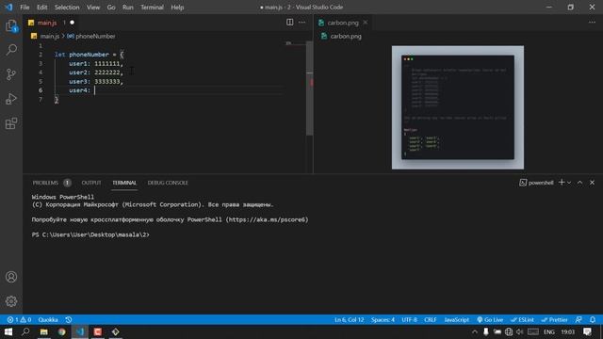603x339 pixels.
Task: Click line 2 'let phoneNumber' code
Action: [x=89, y=55]
